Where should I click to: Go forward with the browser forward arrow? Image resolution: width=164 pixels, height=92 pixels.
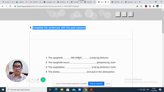coord(6,6)
